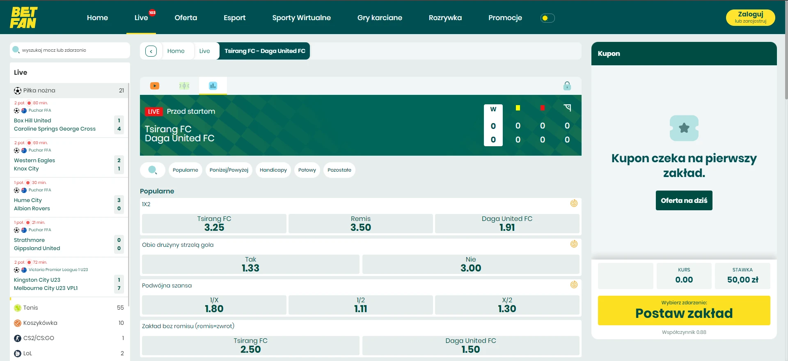
Task: Open the live video stream tab
Action: click(155, 86)
